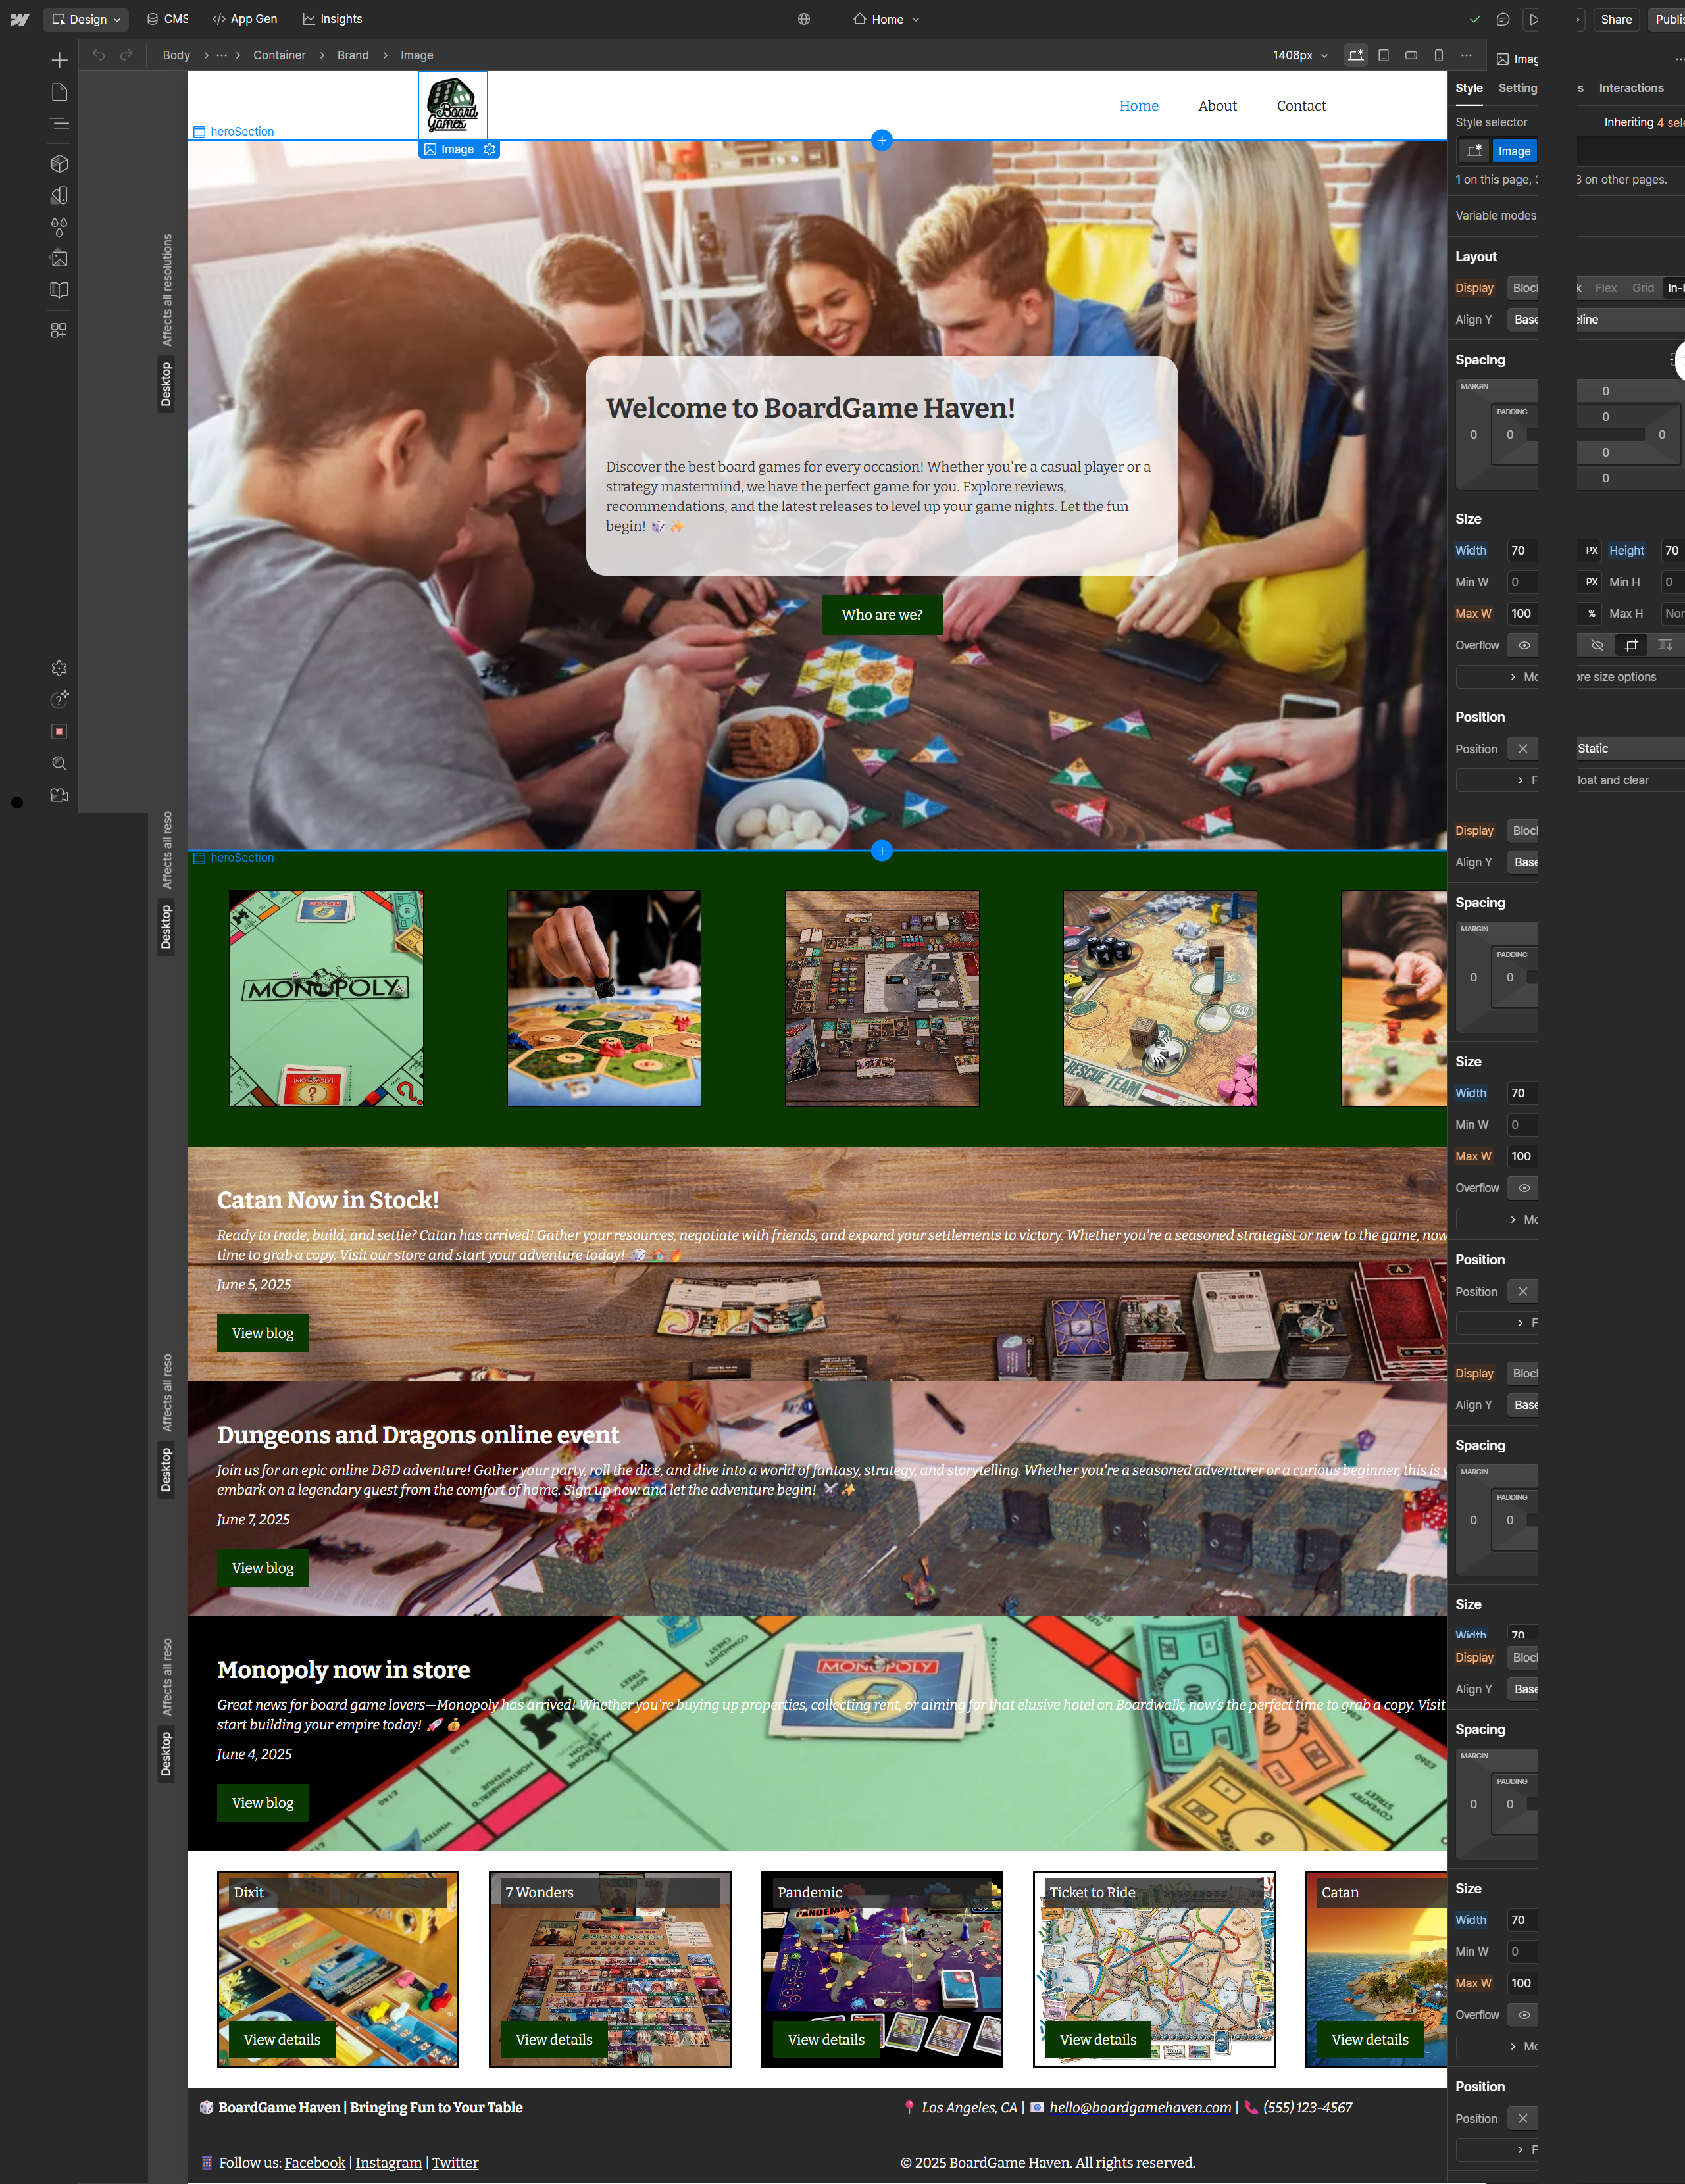Viewport: 1685px width, 2184px height.
Task: Switch to the Style tab
Action: 1469,88
